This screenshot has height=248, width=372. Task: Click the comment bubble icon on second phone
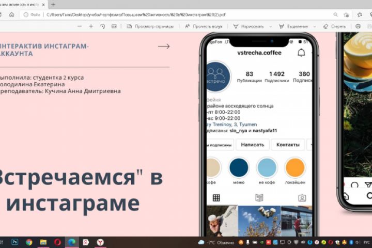[354, 185]
